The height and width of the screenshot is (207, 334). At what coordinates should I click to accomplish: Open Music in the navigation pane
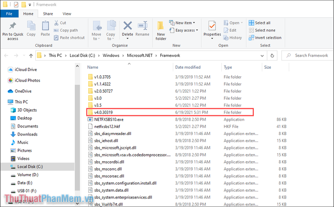20,142
